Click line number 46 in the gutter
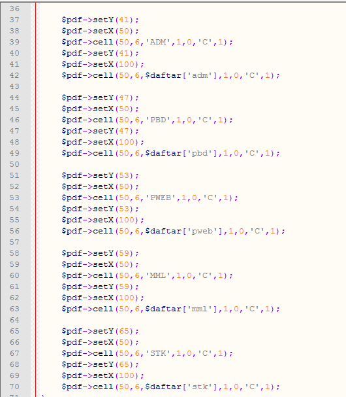346x397 pixels. point(14,120)
